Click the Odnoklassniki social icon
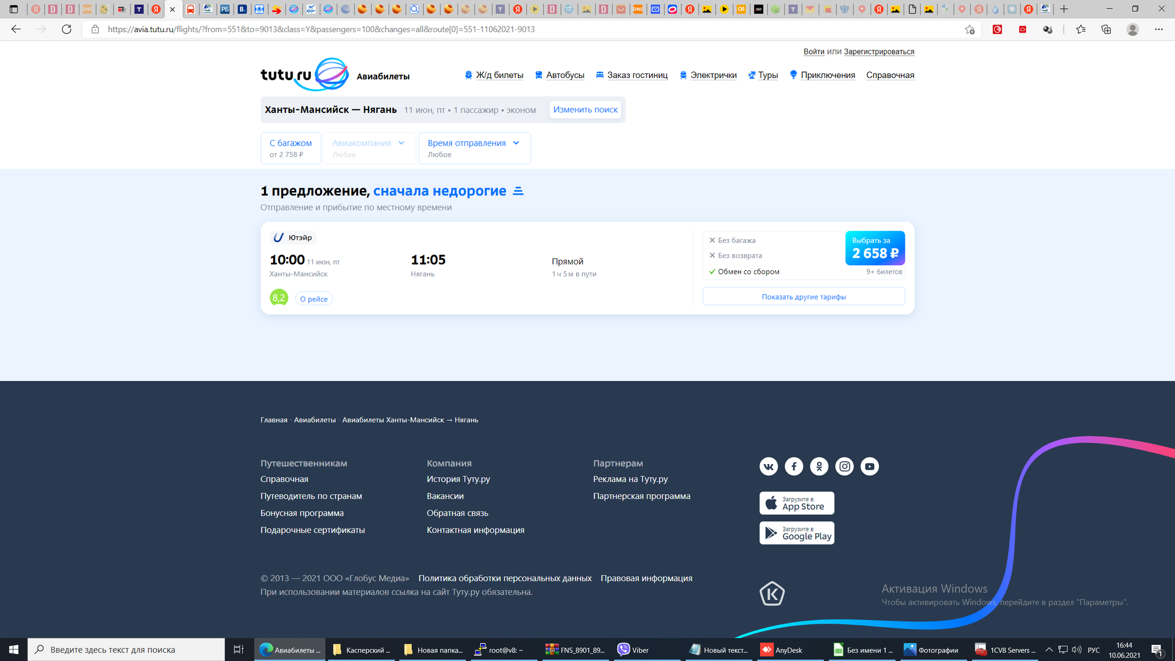The width and height of the screenshot is (1175, 661). [x=819, y=466]
